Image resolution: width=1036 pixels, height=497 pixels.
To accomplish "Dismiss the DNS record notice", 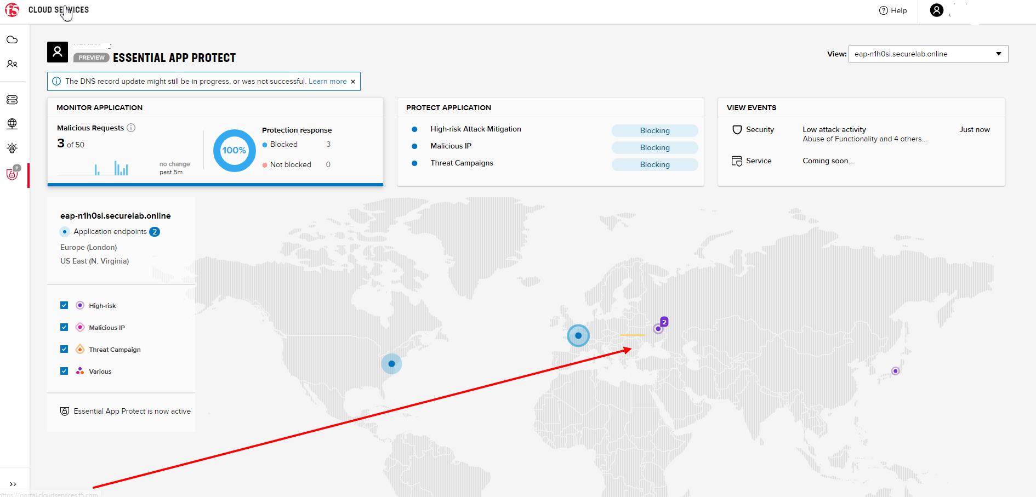I will click(x=353, y=82).
